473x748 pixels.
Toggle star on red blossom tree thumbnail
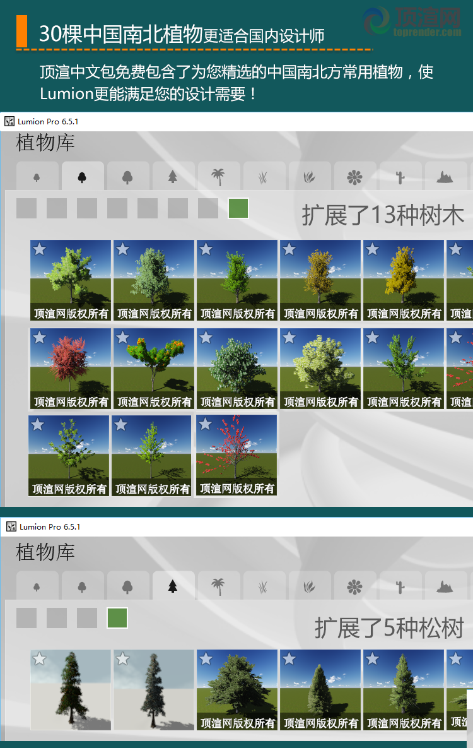click(206, 424)
